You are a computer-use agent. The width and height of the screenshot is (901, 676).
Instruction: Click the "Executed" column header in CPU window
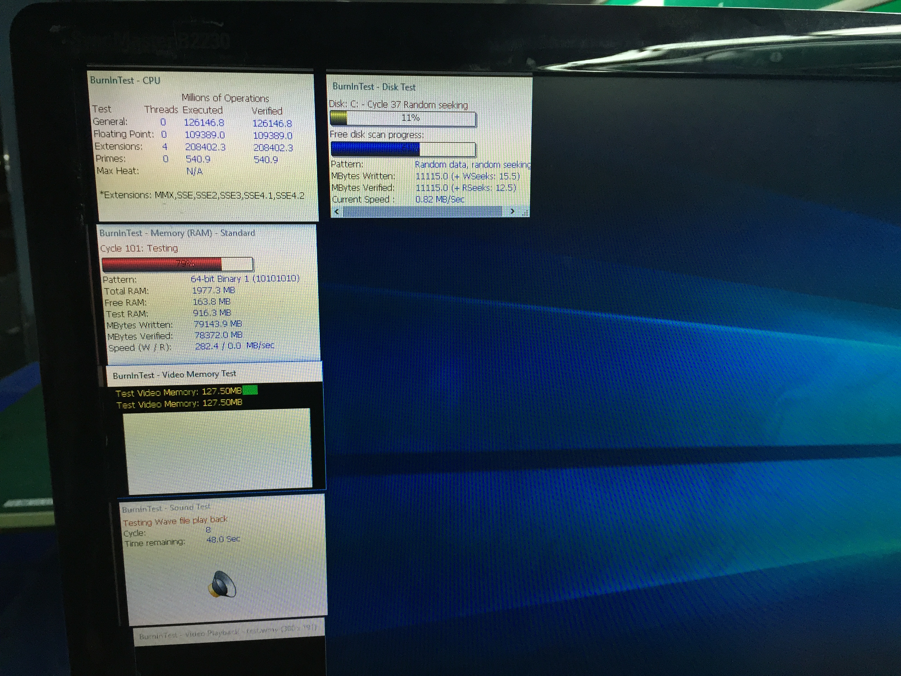[202, 110]
